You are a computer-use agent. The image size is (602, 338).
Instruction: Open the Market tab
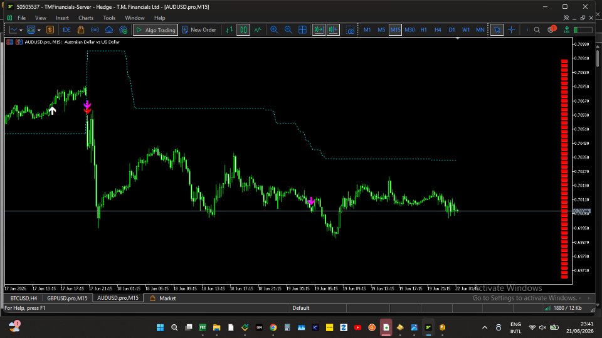coord(163,298)
